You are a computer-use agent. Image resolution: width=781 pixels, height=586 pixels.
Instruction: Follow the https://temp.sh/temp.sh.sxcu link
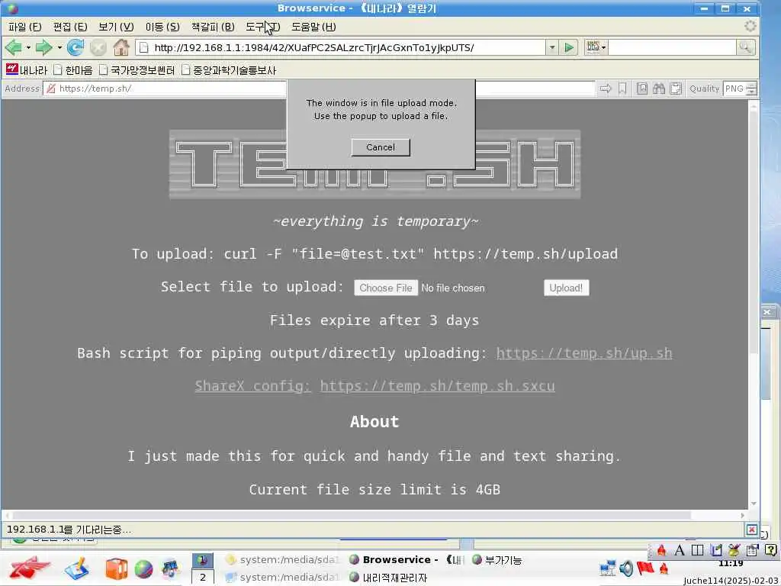point(437,386)
